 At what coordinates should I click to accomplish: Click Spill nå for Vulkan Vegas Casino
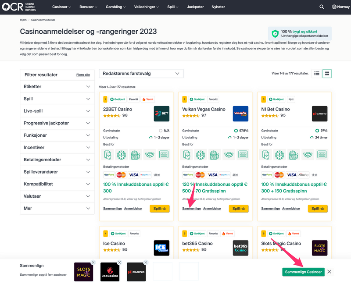[x=238, y=209]
